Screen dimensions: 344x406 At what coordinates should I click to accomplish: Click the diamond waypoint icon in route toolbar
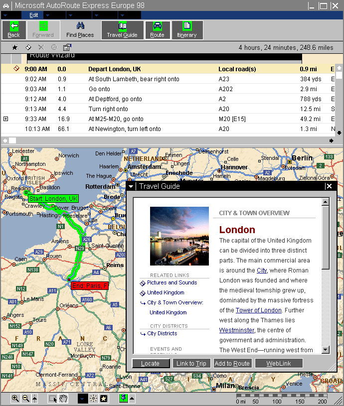point(28,47)
